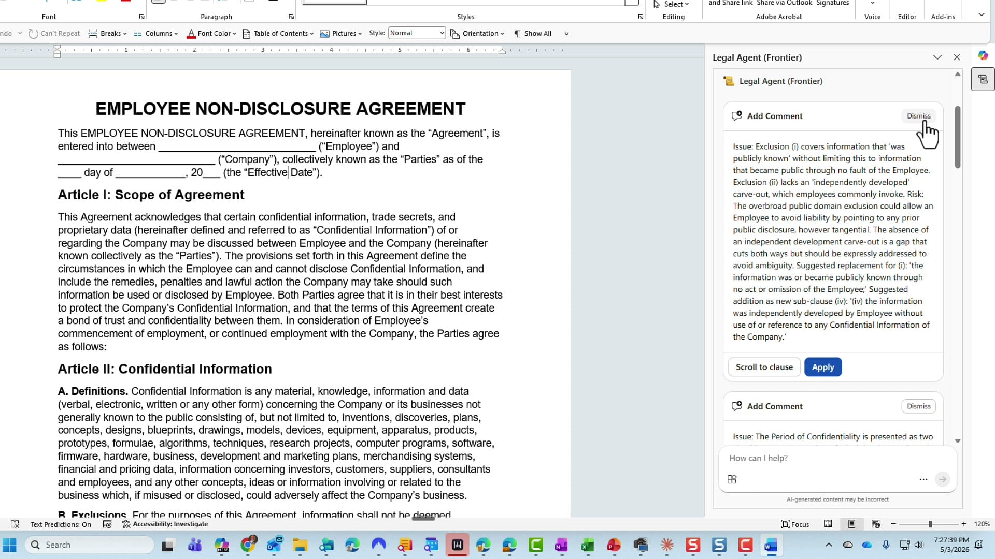Click the How can I help input box
The width and height of the screenshot is (995, 559).
[837, 458]
